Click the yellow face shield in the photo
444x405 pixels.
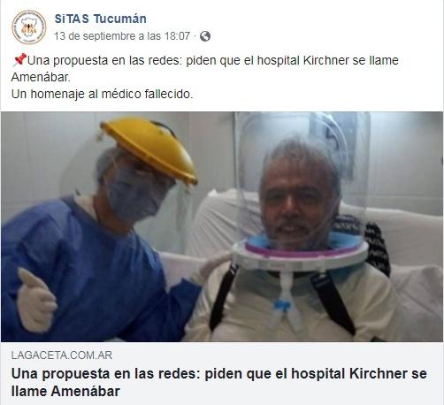(x=149, y=149)
